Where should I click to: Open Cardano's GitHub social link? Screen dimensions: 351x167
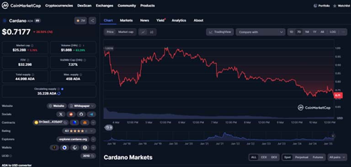pos(81,114)
